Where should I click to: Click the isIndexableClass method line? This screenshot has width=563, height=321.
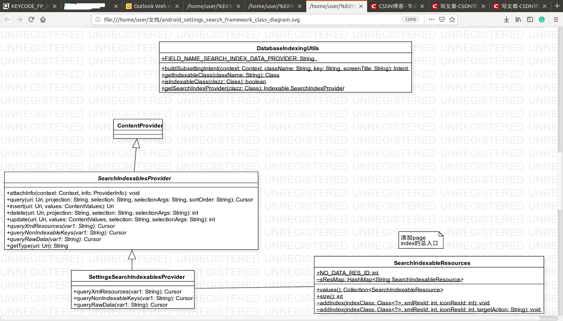[x=214, y=82]
